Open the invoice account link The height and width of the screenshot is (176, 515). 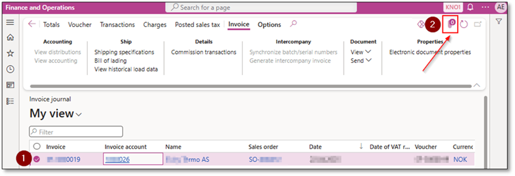coord(118,159)
